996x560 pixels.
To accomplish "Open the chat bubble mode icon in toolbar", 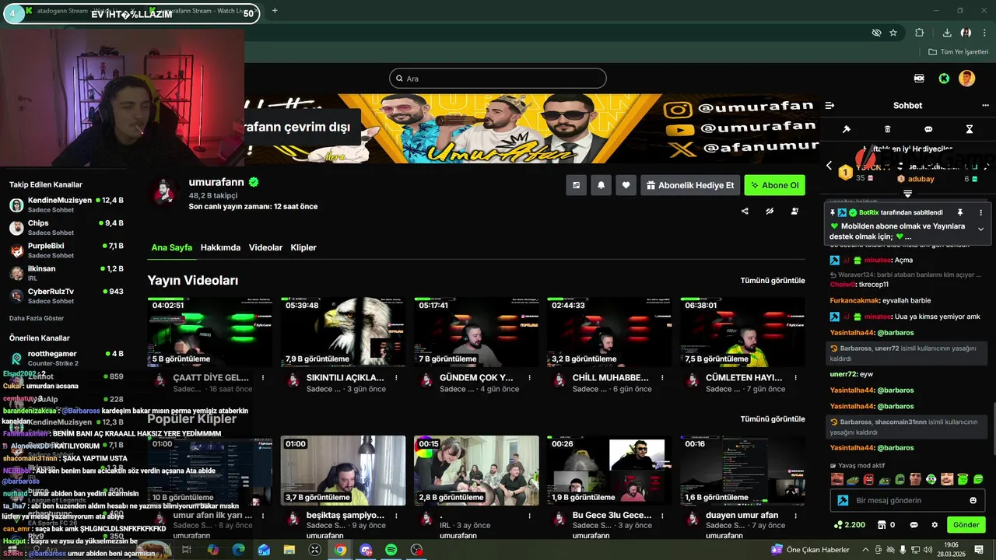I will tap(928, 129).
